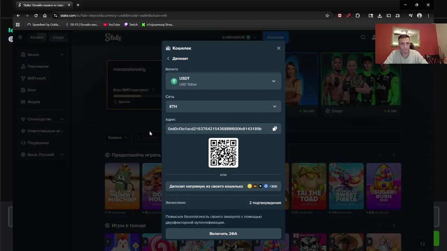Image resolution: width=447 pixels, height=251 pixels.
Task: Click the Cast icon in browser toolbar
Action: tap(389, 16)
